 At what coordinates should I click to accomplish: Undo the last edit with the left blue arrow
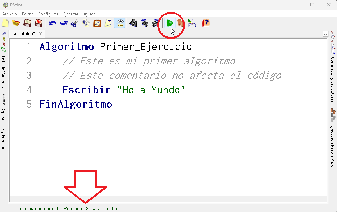tap(52, 23)
